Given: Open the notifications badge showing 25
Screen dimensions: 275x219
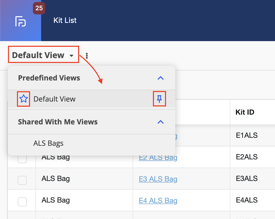Looking at the screenshot, I should (39, 8).
